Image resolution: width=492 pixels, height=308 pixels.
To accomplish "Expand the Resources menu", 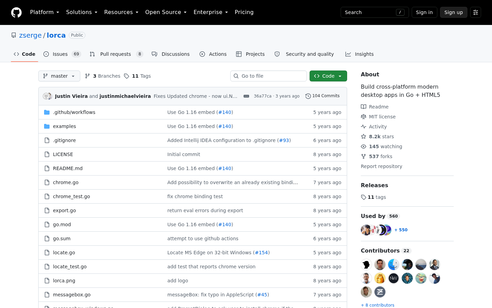I will tap(121, 12).
